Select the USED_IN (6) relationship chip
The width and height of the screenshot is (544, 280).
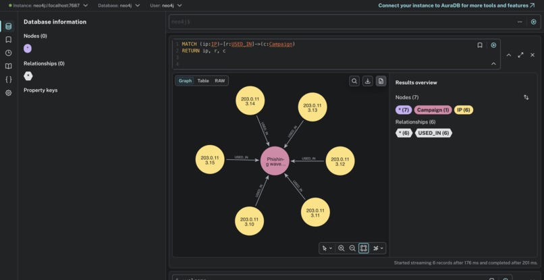433,133
